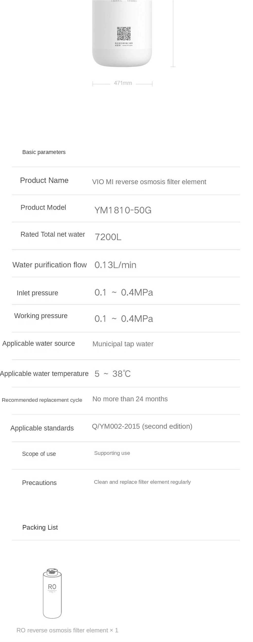Click the Municipal tap water text

[123, 344]
